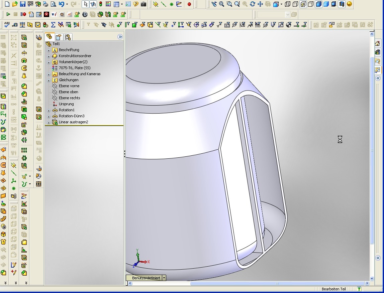Click the Save document icon
Image resolution: width=384 pixels, height=293 pixels.
(x=22, y=4)
